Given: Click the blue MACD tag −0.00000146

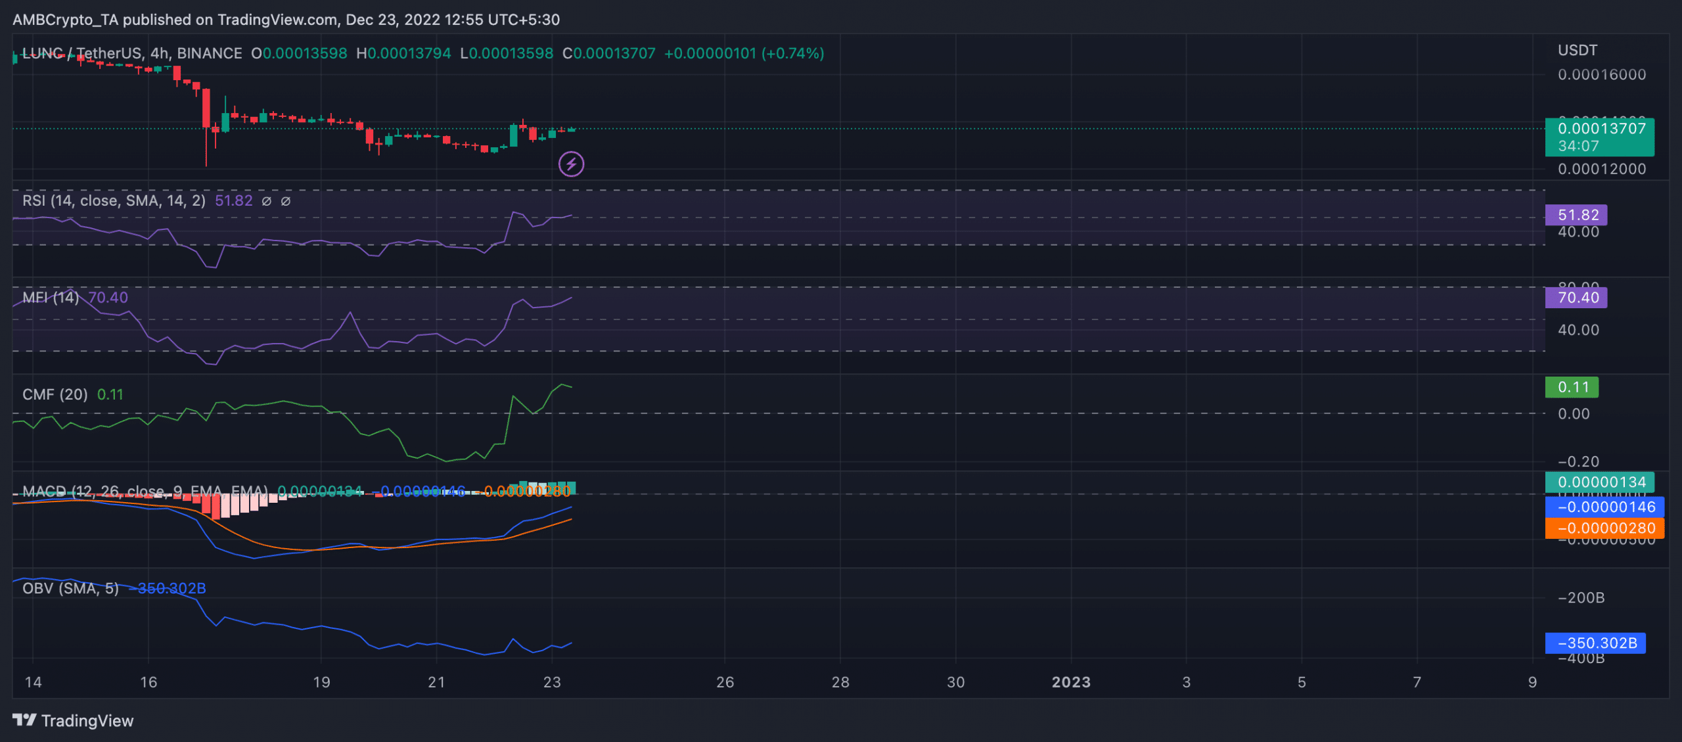Looking at the screenshot, I should point(1605,507).
